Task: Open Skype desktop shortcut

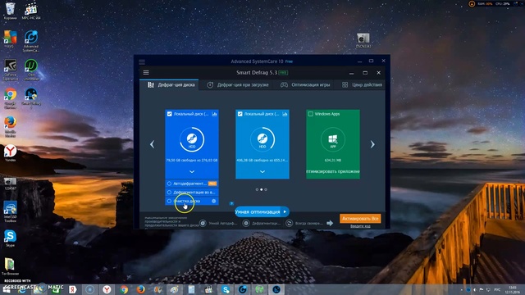Action: click(x=11, y=238)
